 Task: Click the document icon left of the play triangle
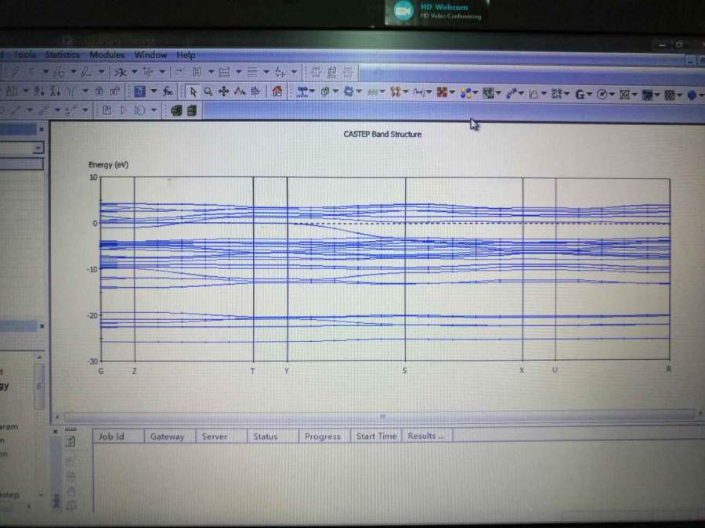(x=107, y=110)
